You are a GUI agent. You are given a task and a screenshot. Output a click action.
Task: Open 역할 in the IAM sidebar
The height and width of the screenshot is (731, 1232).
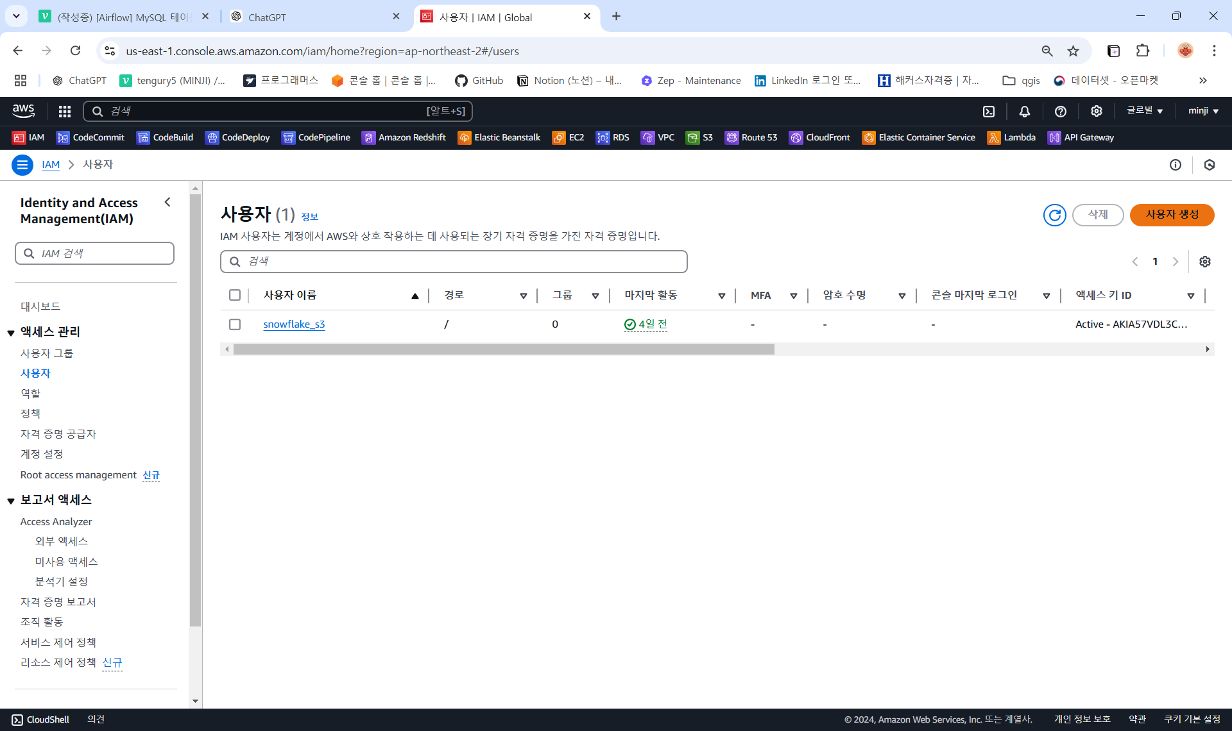coord(30,393)
